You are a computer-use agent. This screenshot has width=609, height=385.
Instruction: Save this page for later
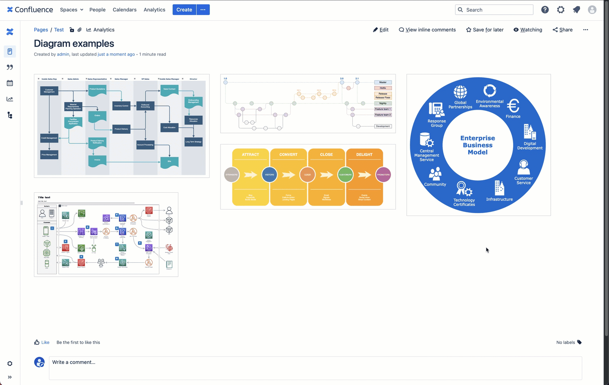(x=485, y=30)
